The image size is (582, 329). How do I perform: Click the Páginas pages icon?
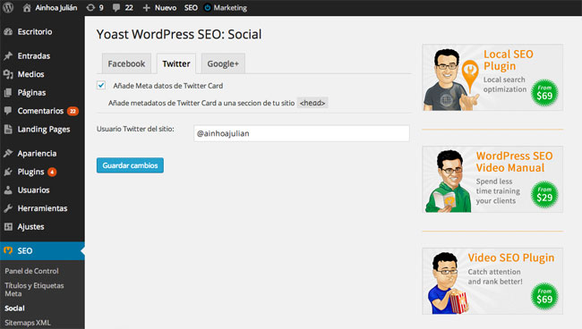[x=8, y=93]
